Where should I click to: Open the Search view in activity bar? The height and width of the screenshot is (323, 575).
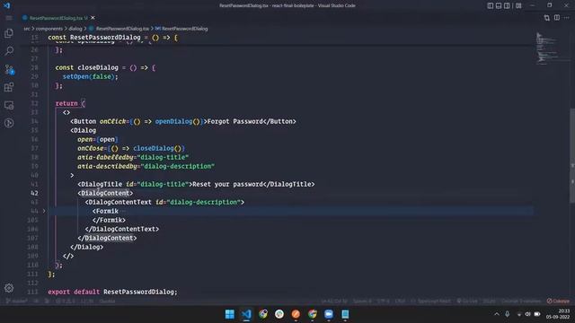coord(9,51)
